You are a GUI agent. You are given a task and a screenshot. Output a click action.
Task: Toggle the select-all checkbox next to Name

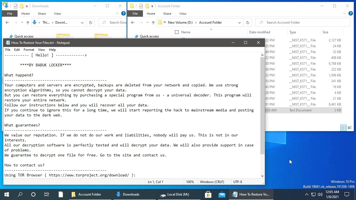[x=177, y=32]
